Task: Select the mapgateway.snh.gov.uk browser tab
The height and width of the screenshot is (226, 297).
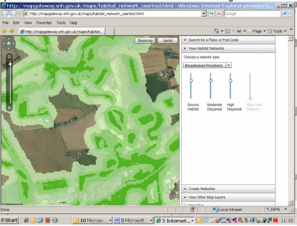Action: click(x=62, y=31)
